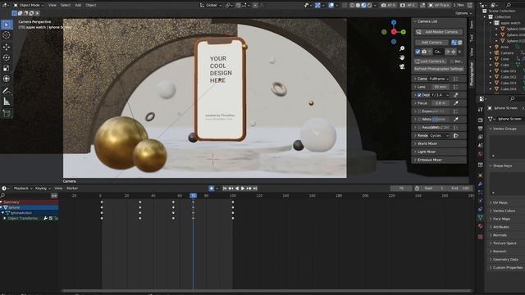
Task: Select the Add Cube tool
Action: point(7,113)
